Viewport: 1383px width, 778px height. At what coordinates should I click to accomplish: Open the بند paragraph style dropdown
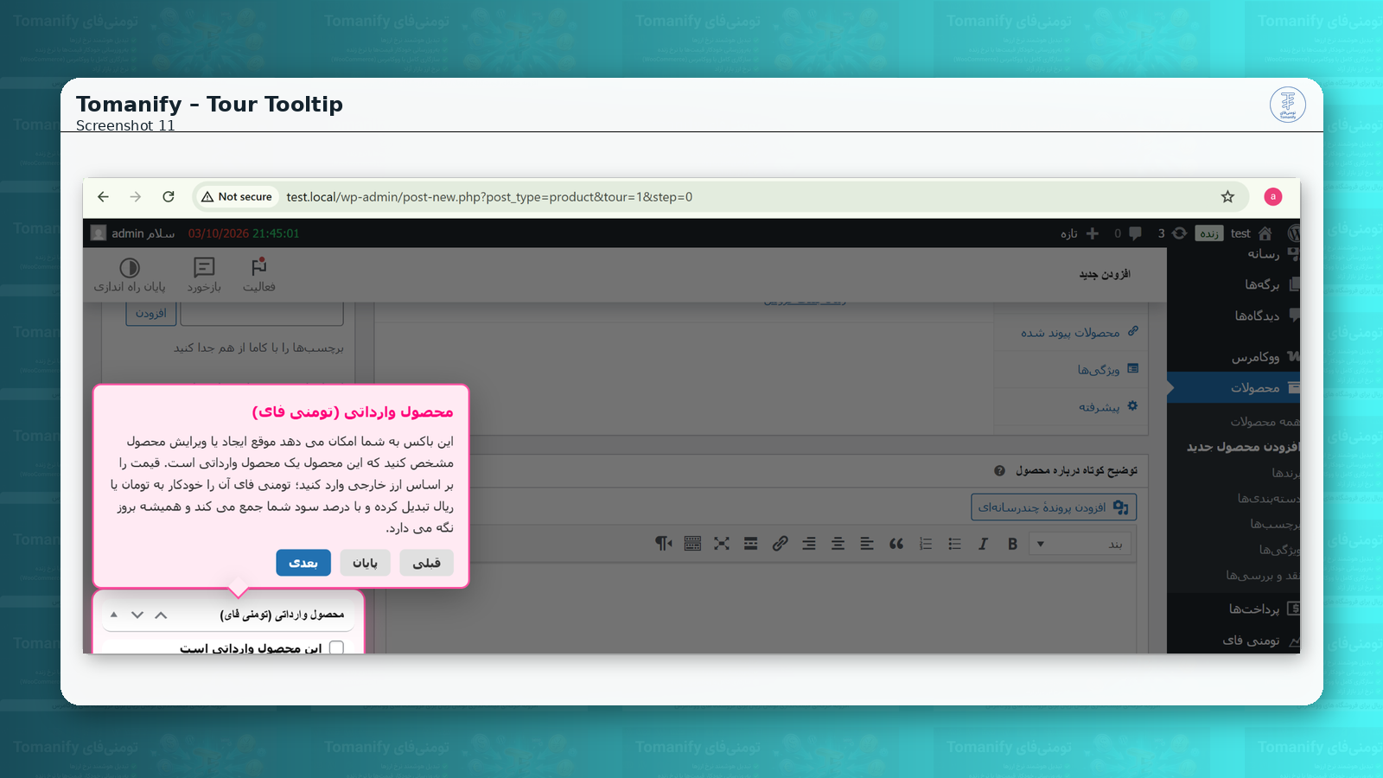pos(1080,544)
